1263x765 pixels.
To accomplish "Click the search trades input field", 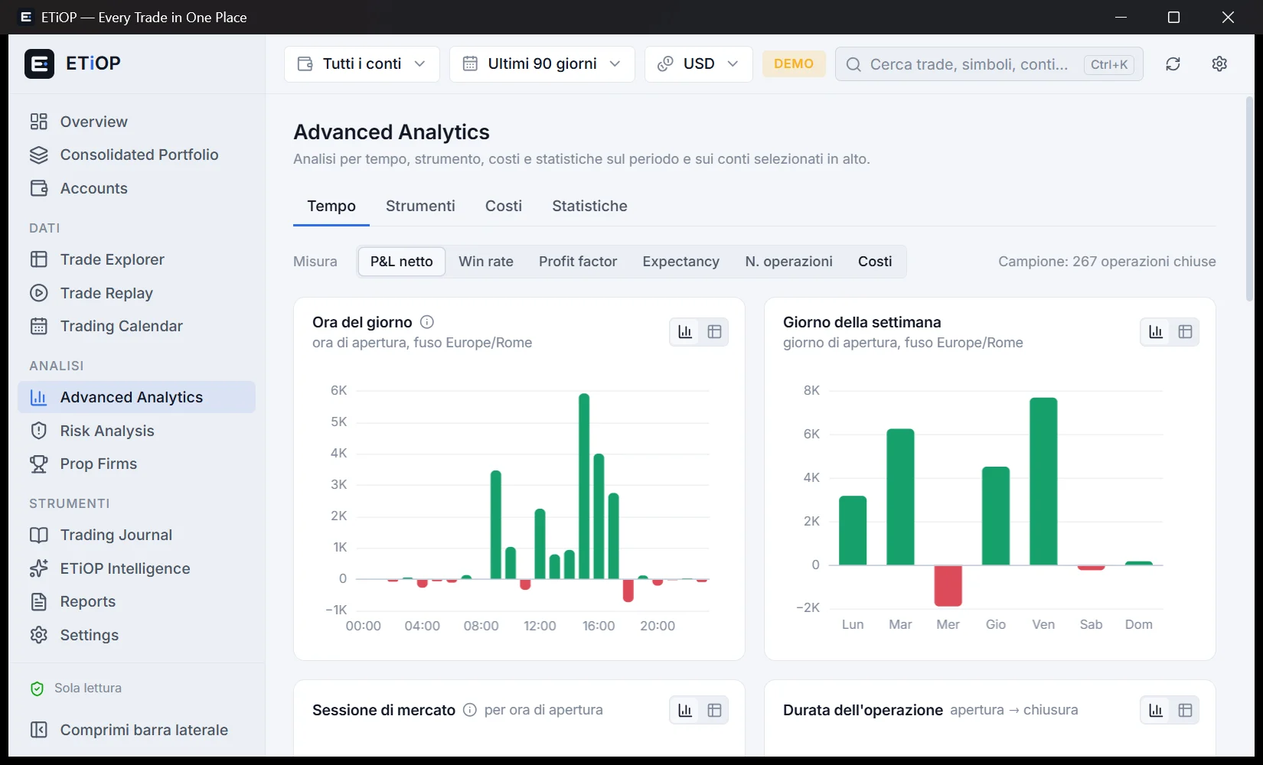I will click(989, 64).
